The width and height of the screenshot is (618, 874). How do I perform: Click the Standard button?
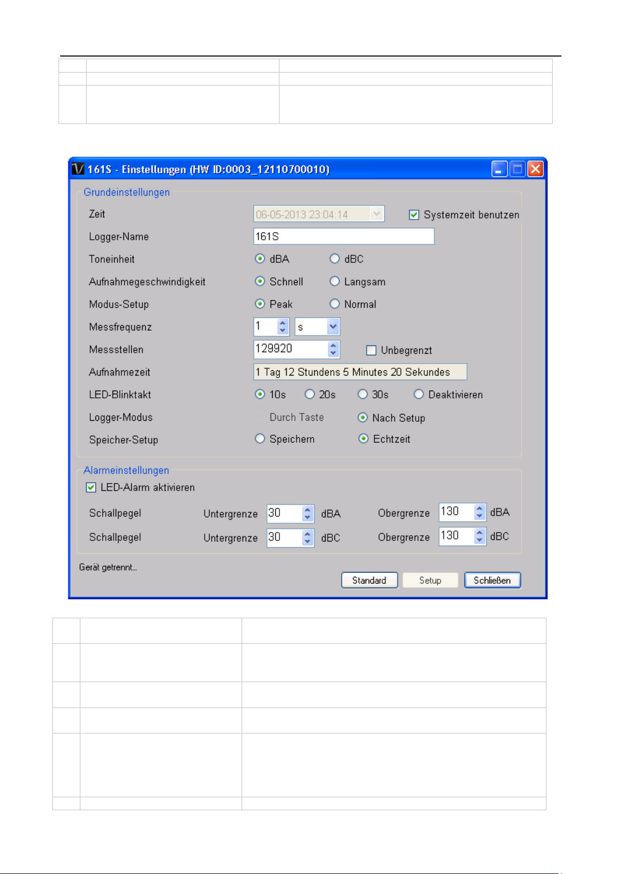click(370, 580)
